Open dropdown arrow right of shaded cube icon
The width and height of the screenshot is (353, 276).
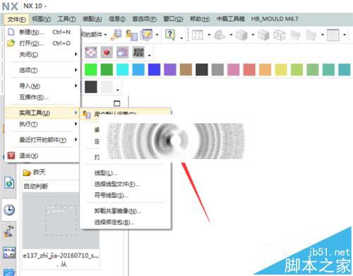pyautogui.click(x=253, y=35)
